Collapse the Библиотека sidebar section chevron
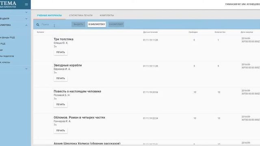 (26, 25)
